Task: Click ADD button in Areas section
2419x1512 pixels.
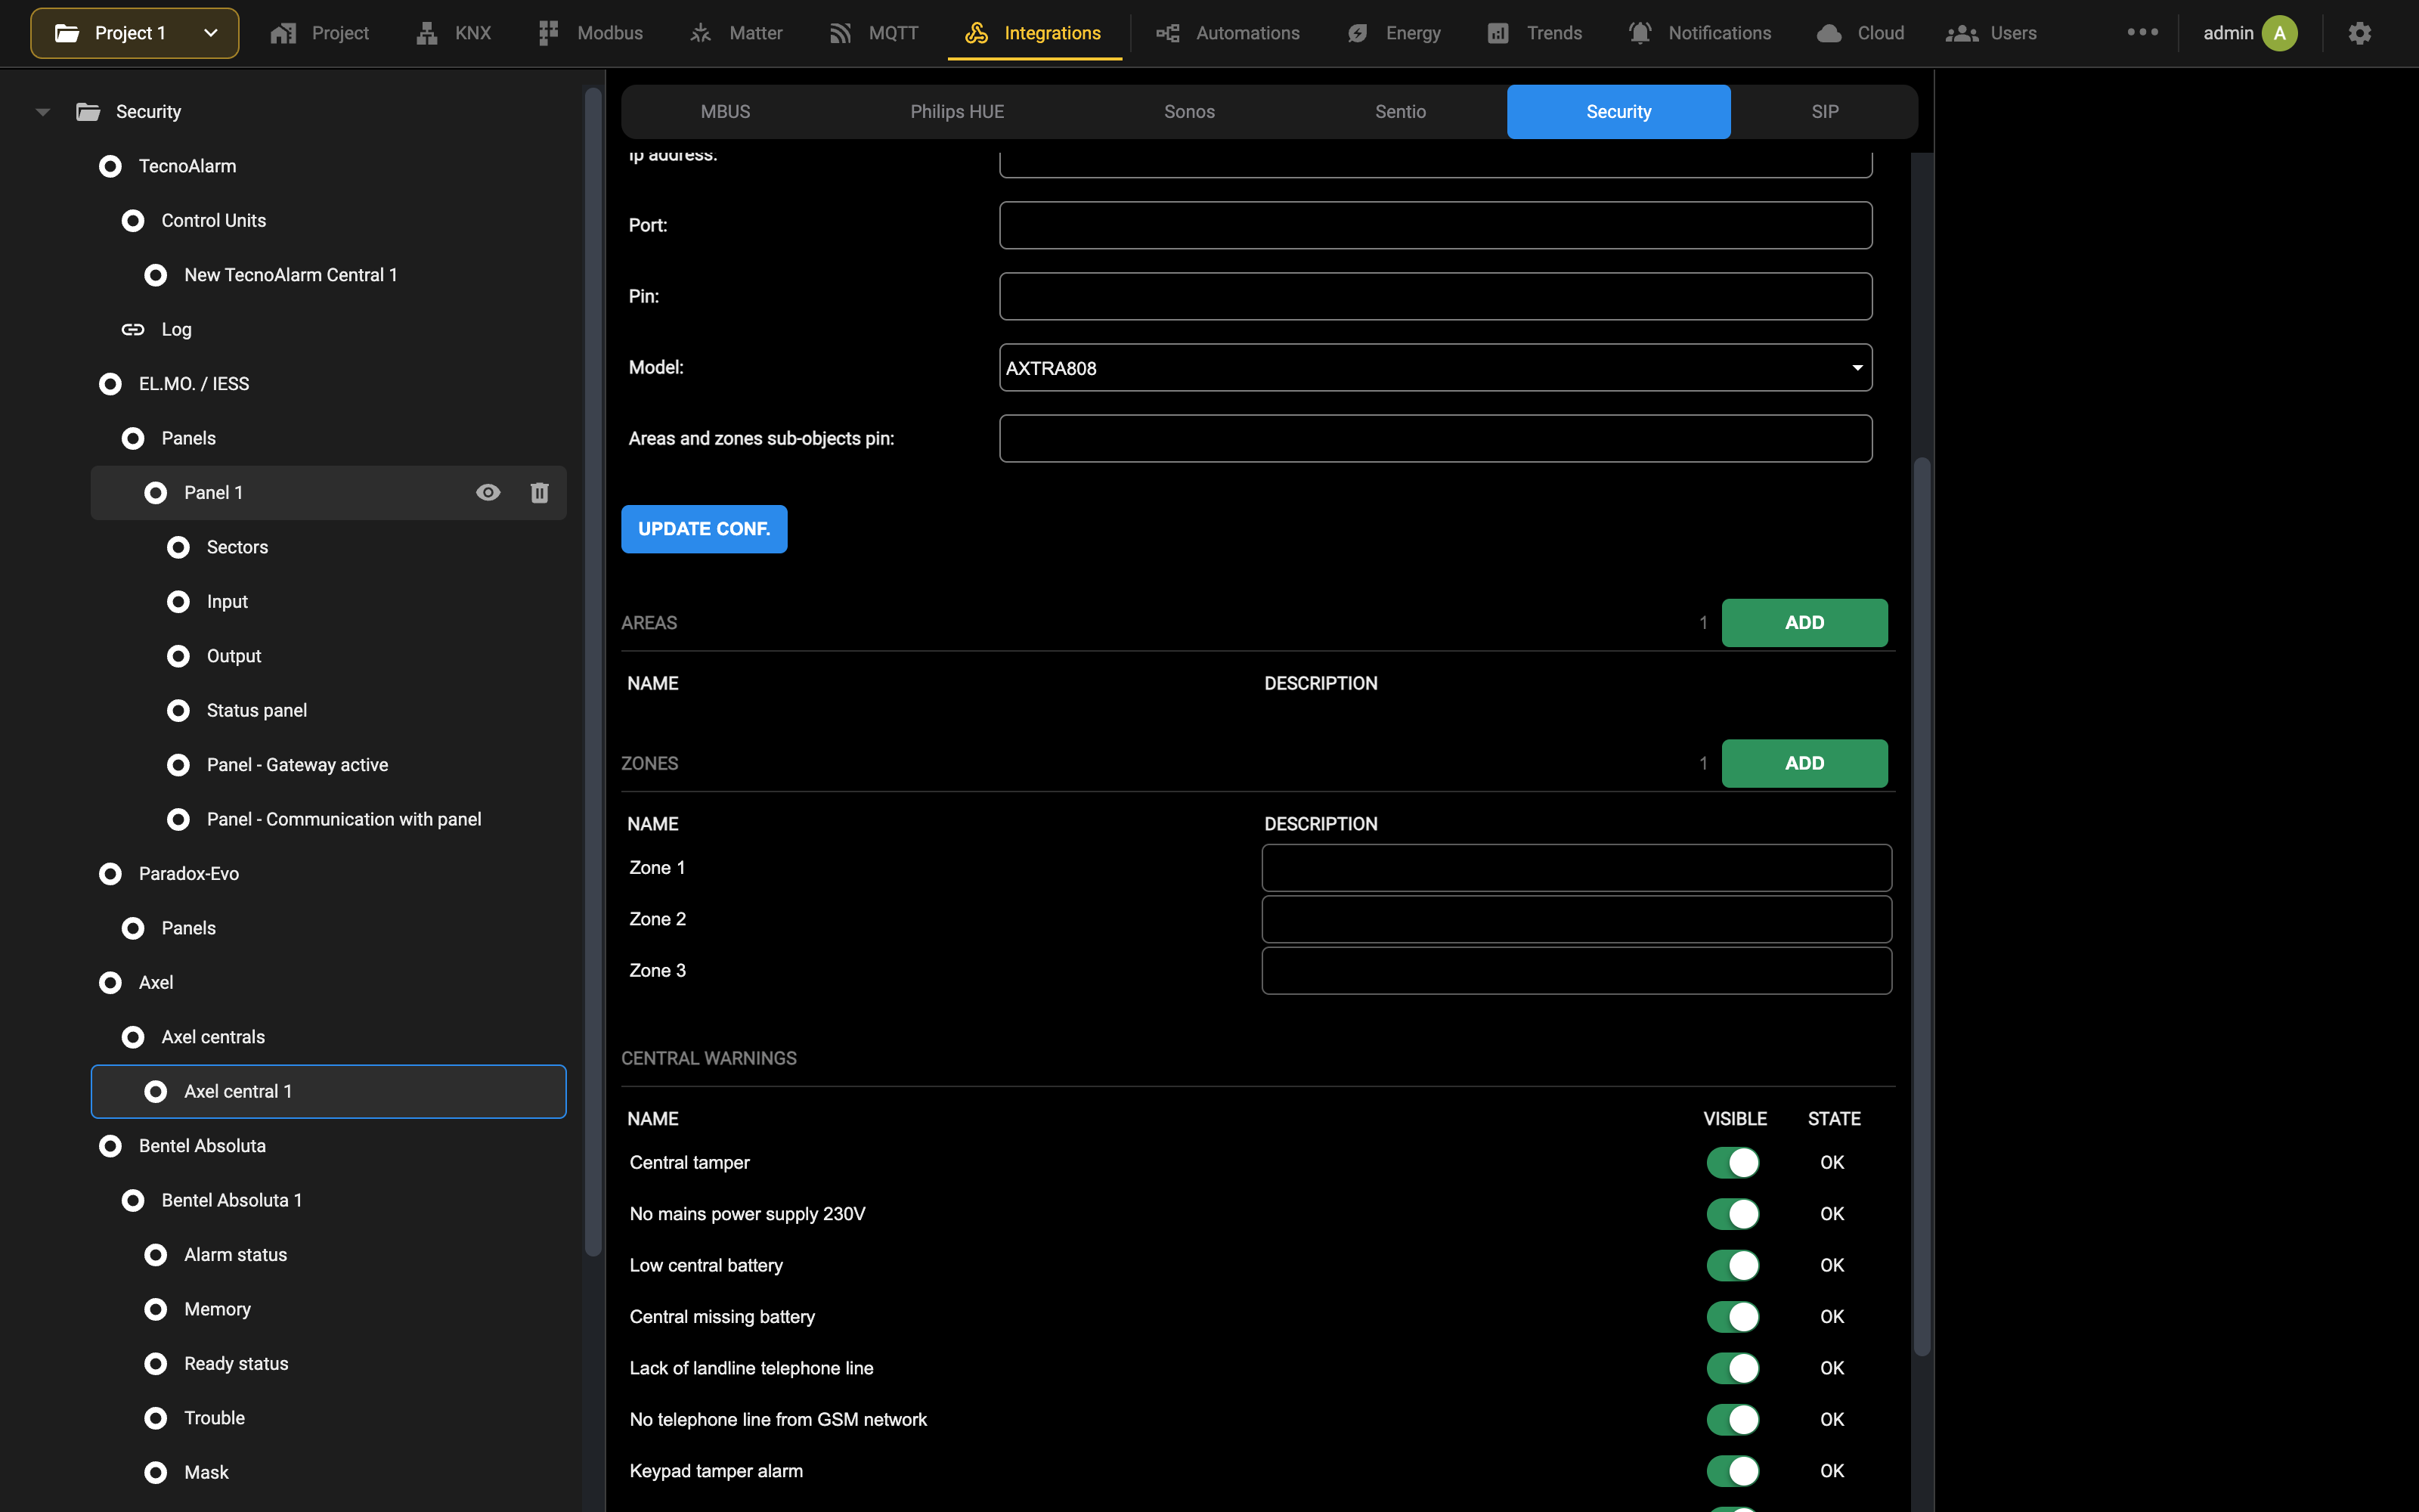Action: (x=1804, y=623)
